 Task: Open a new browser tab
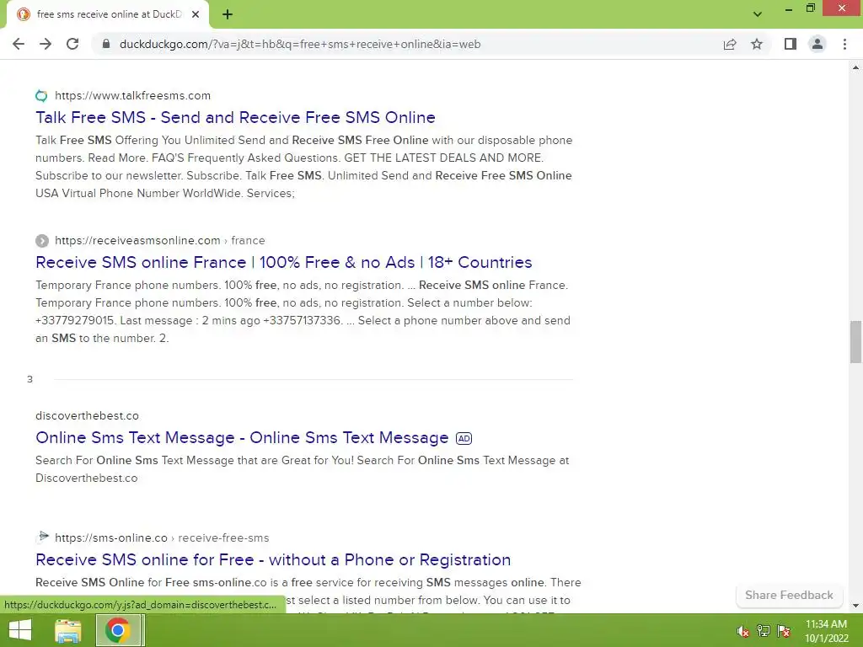228,14
